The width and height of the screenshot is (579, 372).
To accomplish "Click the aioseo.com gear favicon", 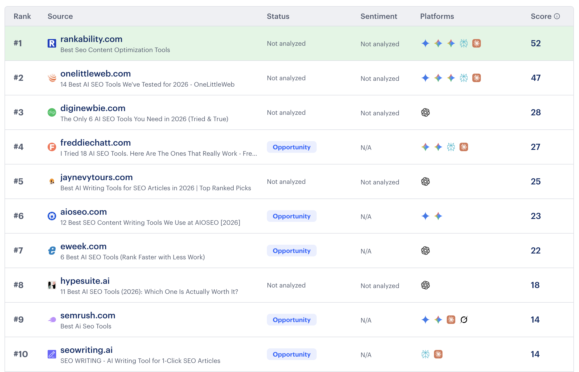I will (x=52, y=216).
